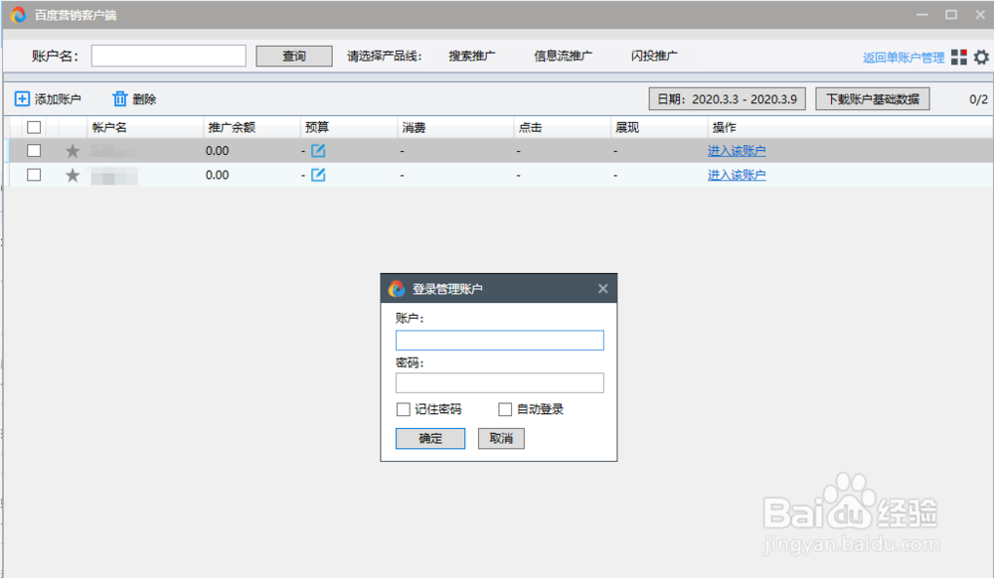Enable 记住密码 in the login dialog
The image size is (994, 578).
(403, 409)
